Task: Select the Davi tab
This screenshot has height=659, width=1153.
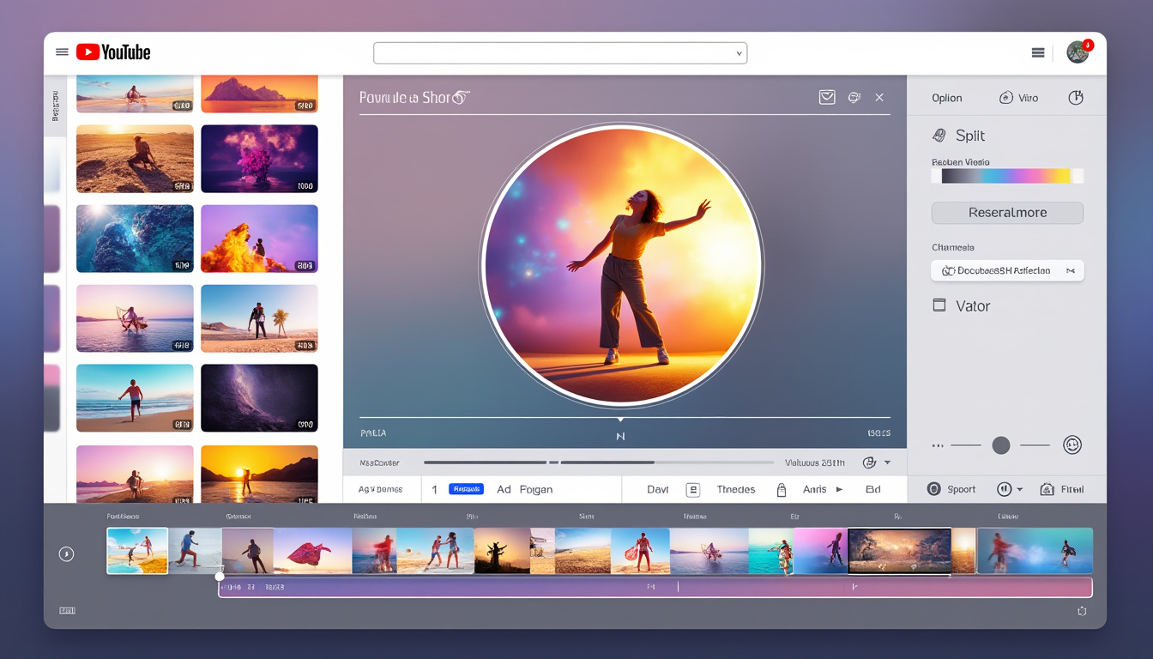Action: [x=658, y=489]
